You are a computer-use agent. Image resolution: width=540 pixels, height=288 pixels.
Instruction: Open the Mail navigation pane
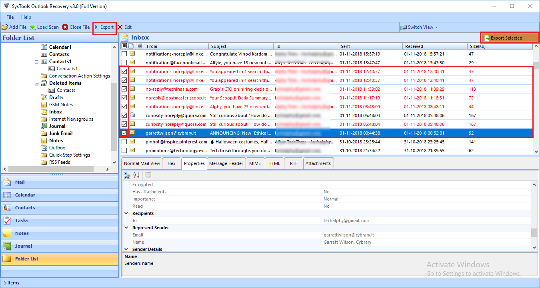(60, 182)
